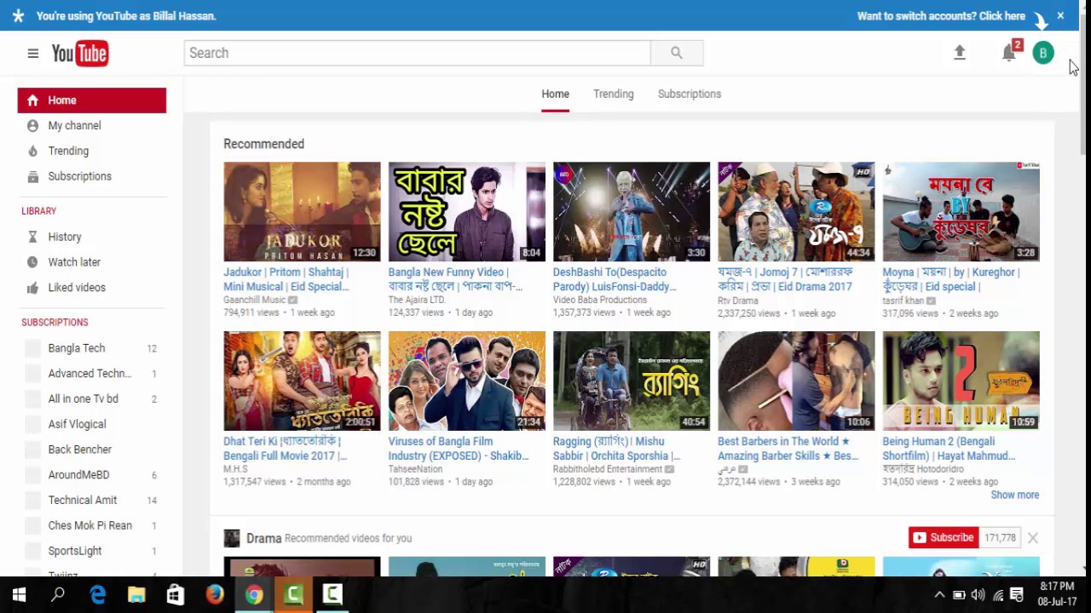
Task: Open the volume control in system tray
Action: [x=978, y=593]
